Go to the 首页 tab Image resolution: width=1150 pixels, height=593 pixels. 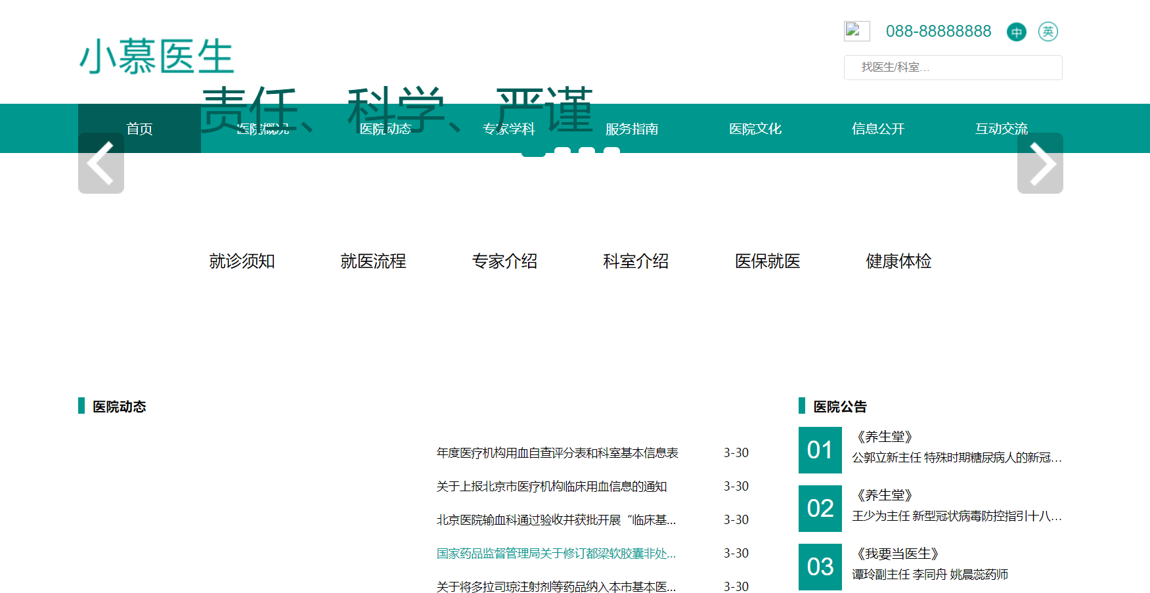(139, 129)
